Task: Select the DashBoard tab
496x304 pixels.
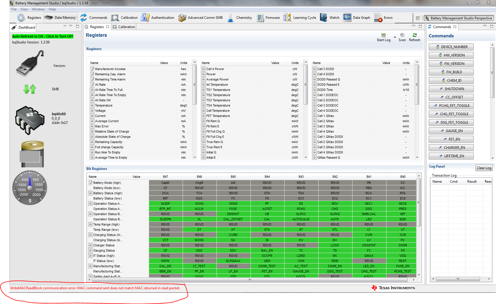Action: (23, 28)
